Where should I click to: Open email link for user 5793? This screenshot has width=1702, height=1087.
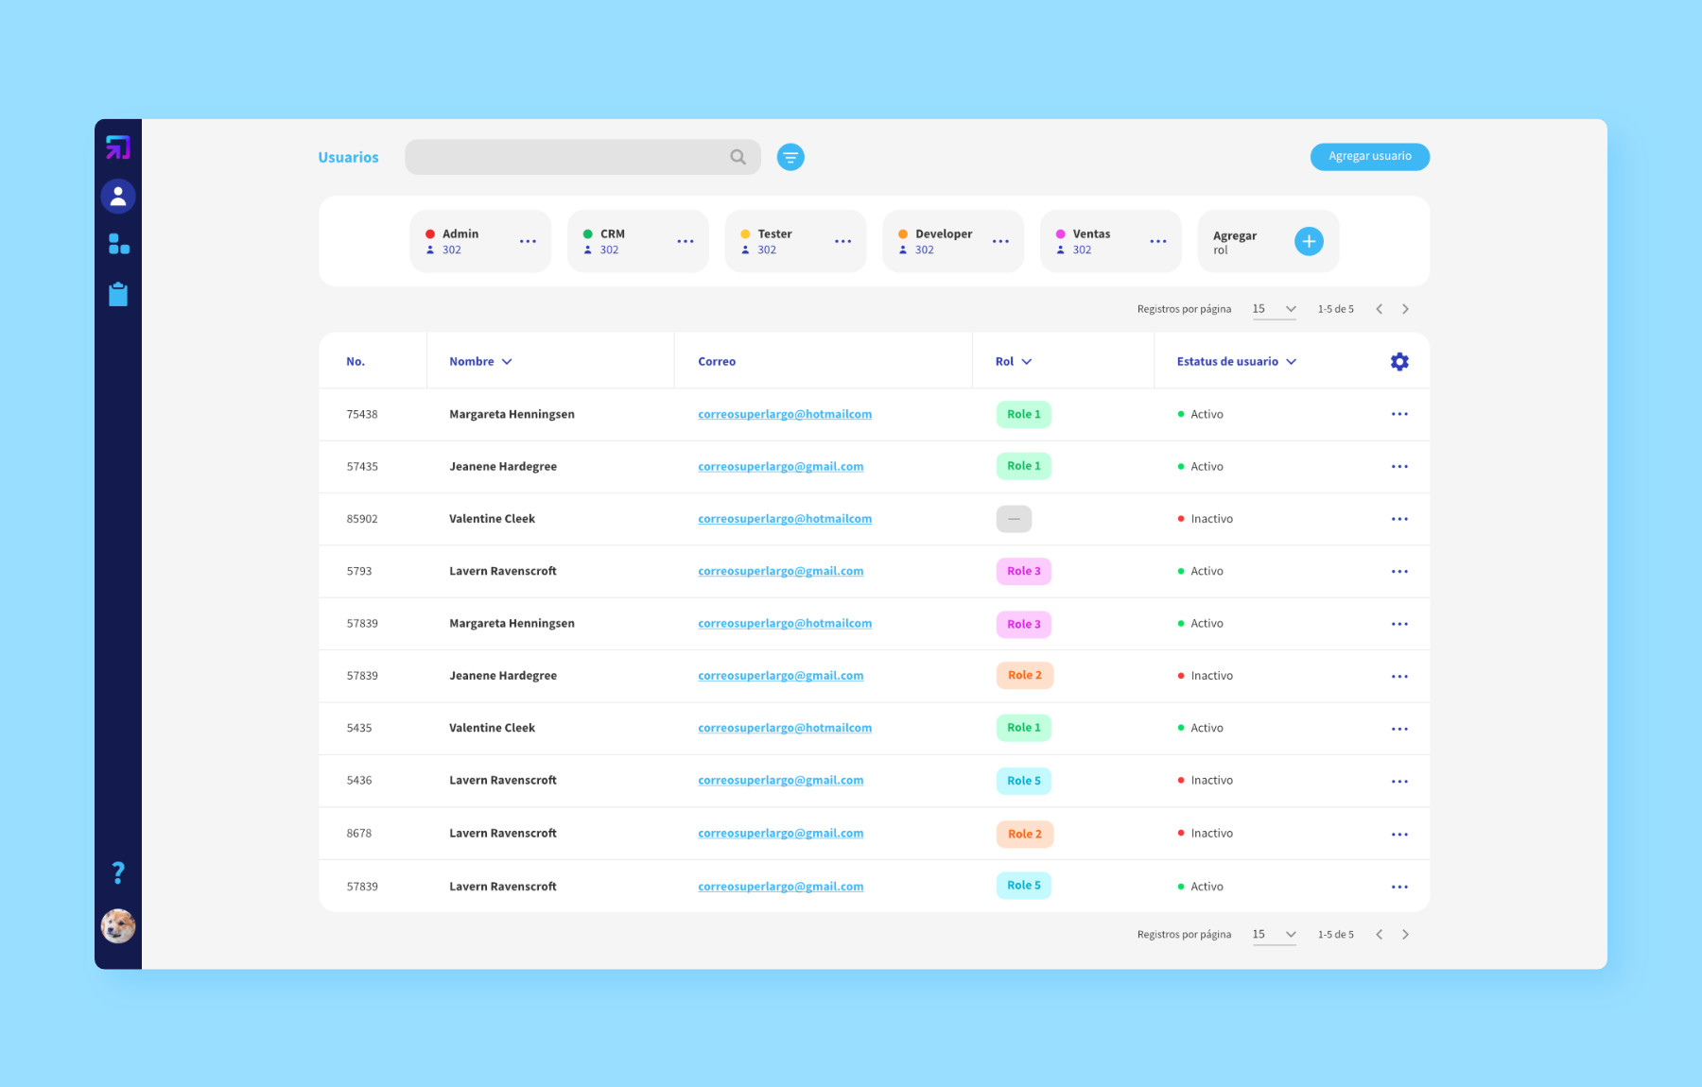pos(781,571)
